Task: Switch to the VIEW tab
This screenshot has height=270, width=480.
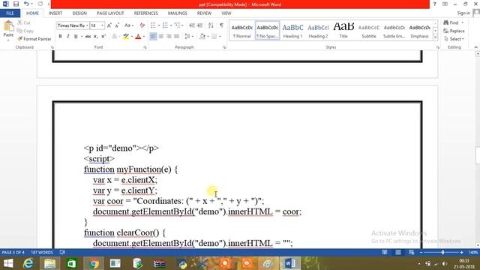Action: 226,13
